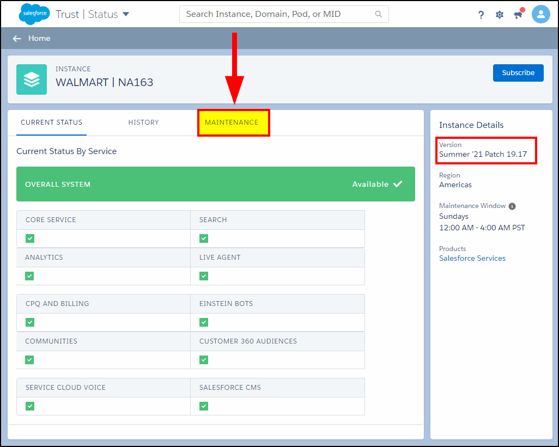Click the Communities green status check
This screenshot has width=559, height=447.
coord(29,360)
